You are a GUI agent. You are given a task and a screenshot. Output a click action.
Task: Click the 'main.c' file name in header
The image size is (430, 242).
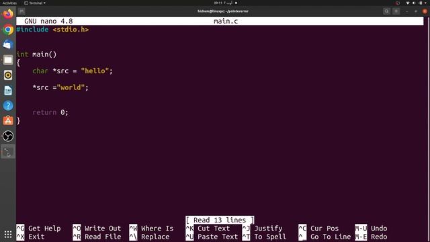pos(226,21)
